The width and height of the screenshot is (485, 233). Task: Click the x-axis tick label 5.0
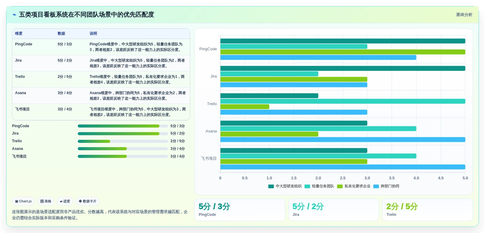coord(465,178)
